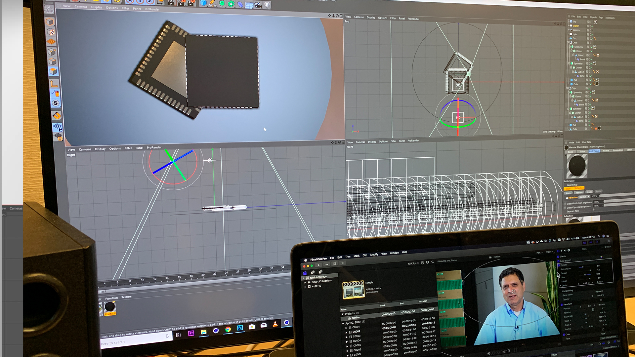Select the Plastic Black material thumbnail
This screenshot has height=357, width=635.
click(x=110, y=307)
